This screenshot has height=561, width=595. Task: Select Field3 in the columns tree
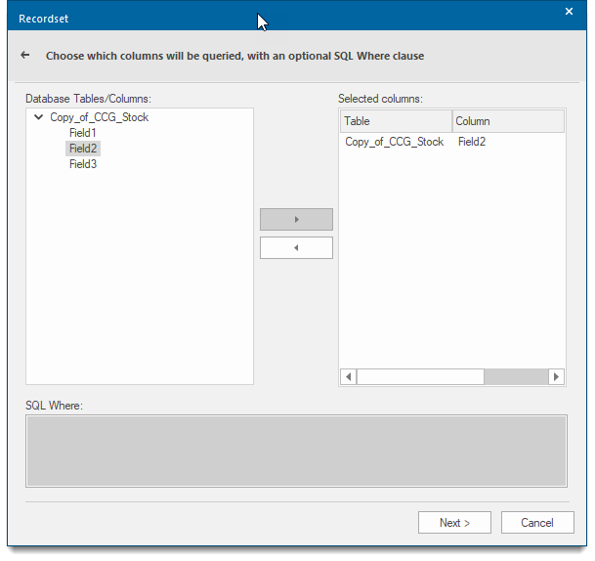click(x=83, y=164)
